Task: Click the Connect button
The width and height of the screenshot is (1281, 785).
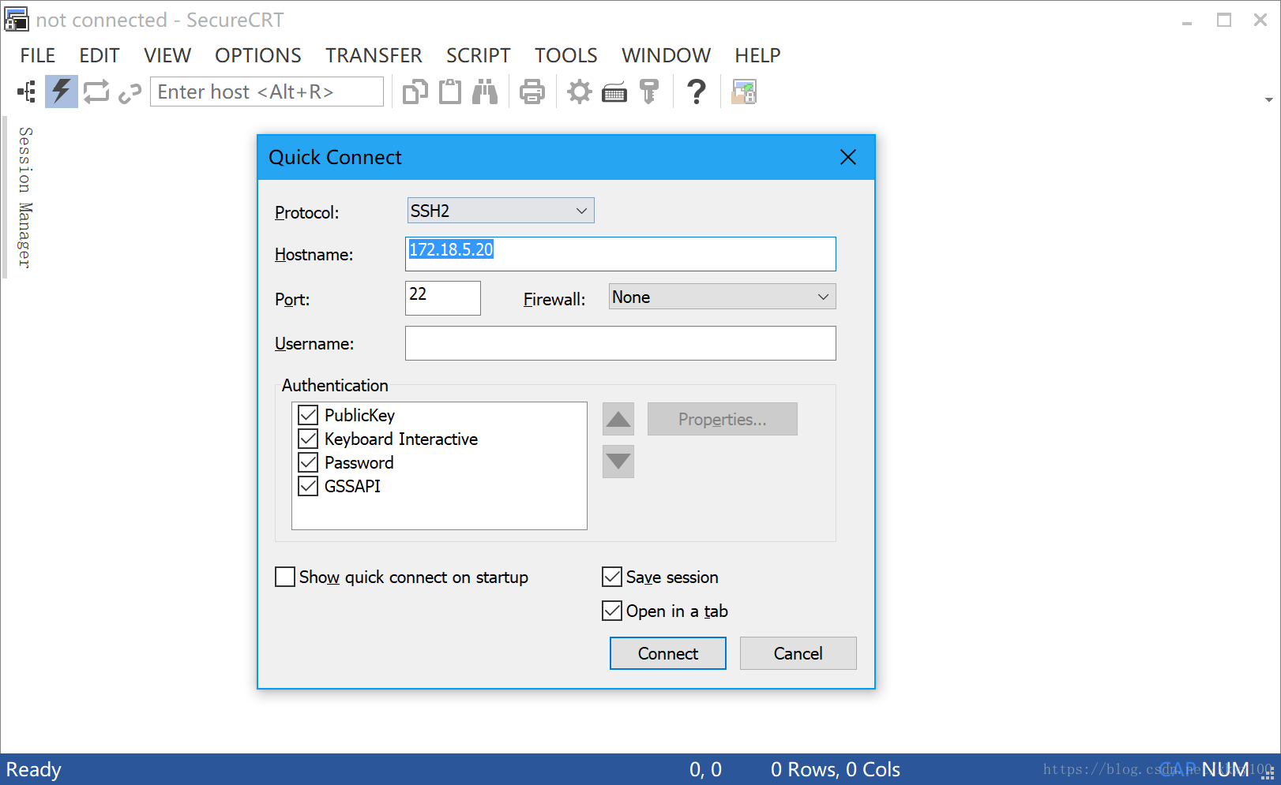Action: pyautogui.click(x=668, y=653)
